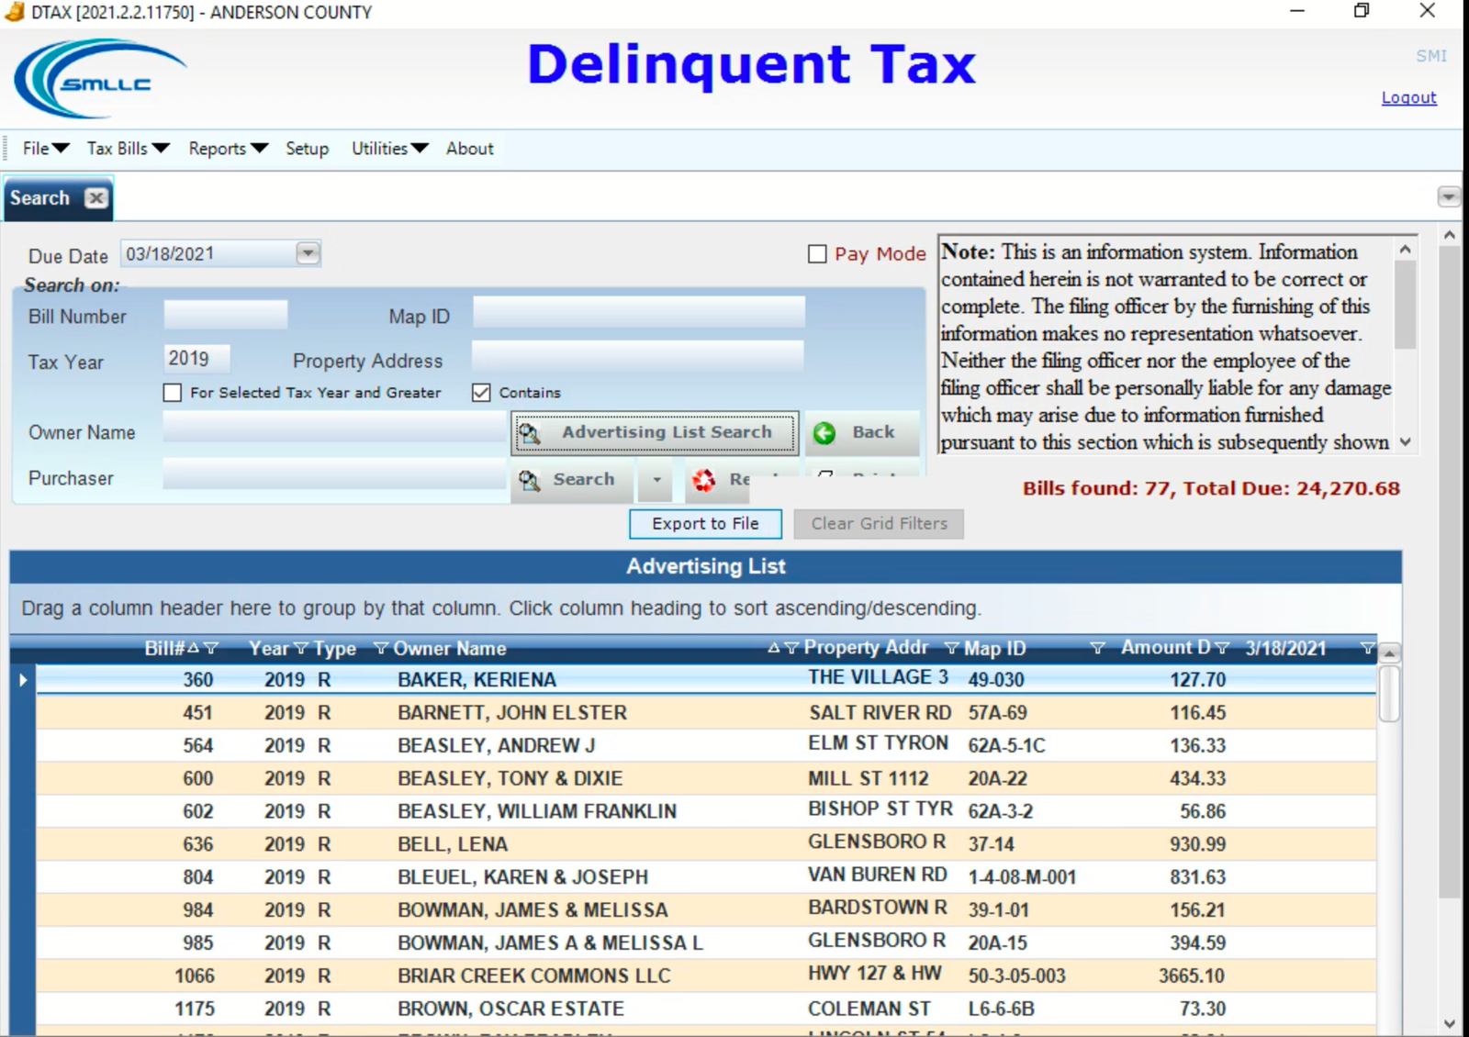The height and width of the screenshot is (1037, 1469).
Task: Click the Map ID 1-4-08-M-001 cell
Action: [x=1022, y=877]
